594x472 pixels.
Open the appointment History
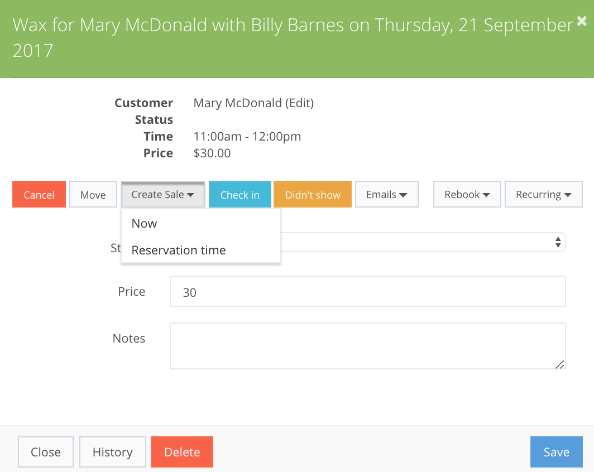[x=113, y=452]
